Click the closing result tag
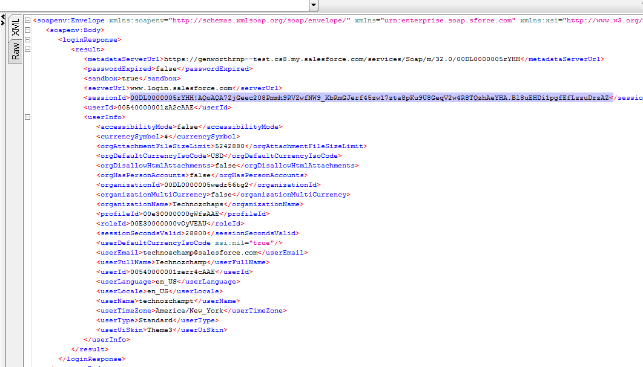This screenshot has width=643, height=367. [90, 349]
